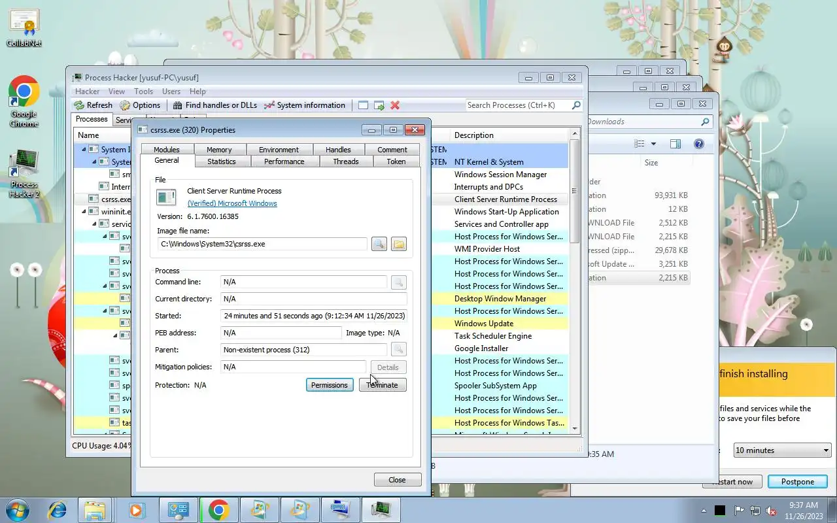Select the Processes tab in Process Hacker
This screenshot has width=837, height=523.
(92, 119)
